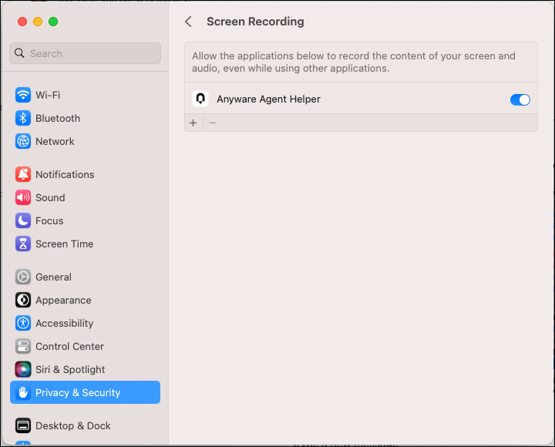
Task: Select Privacy & Security in sidebar
Action: tap(85, 392)
